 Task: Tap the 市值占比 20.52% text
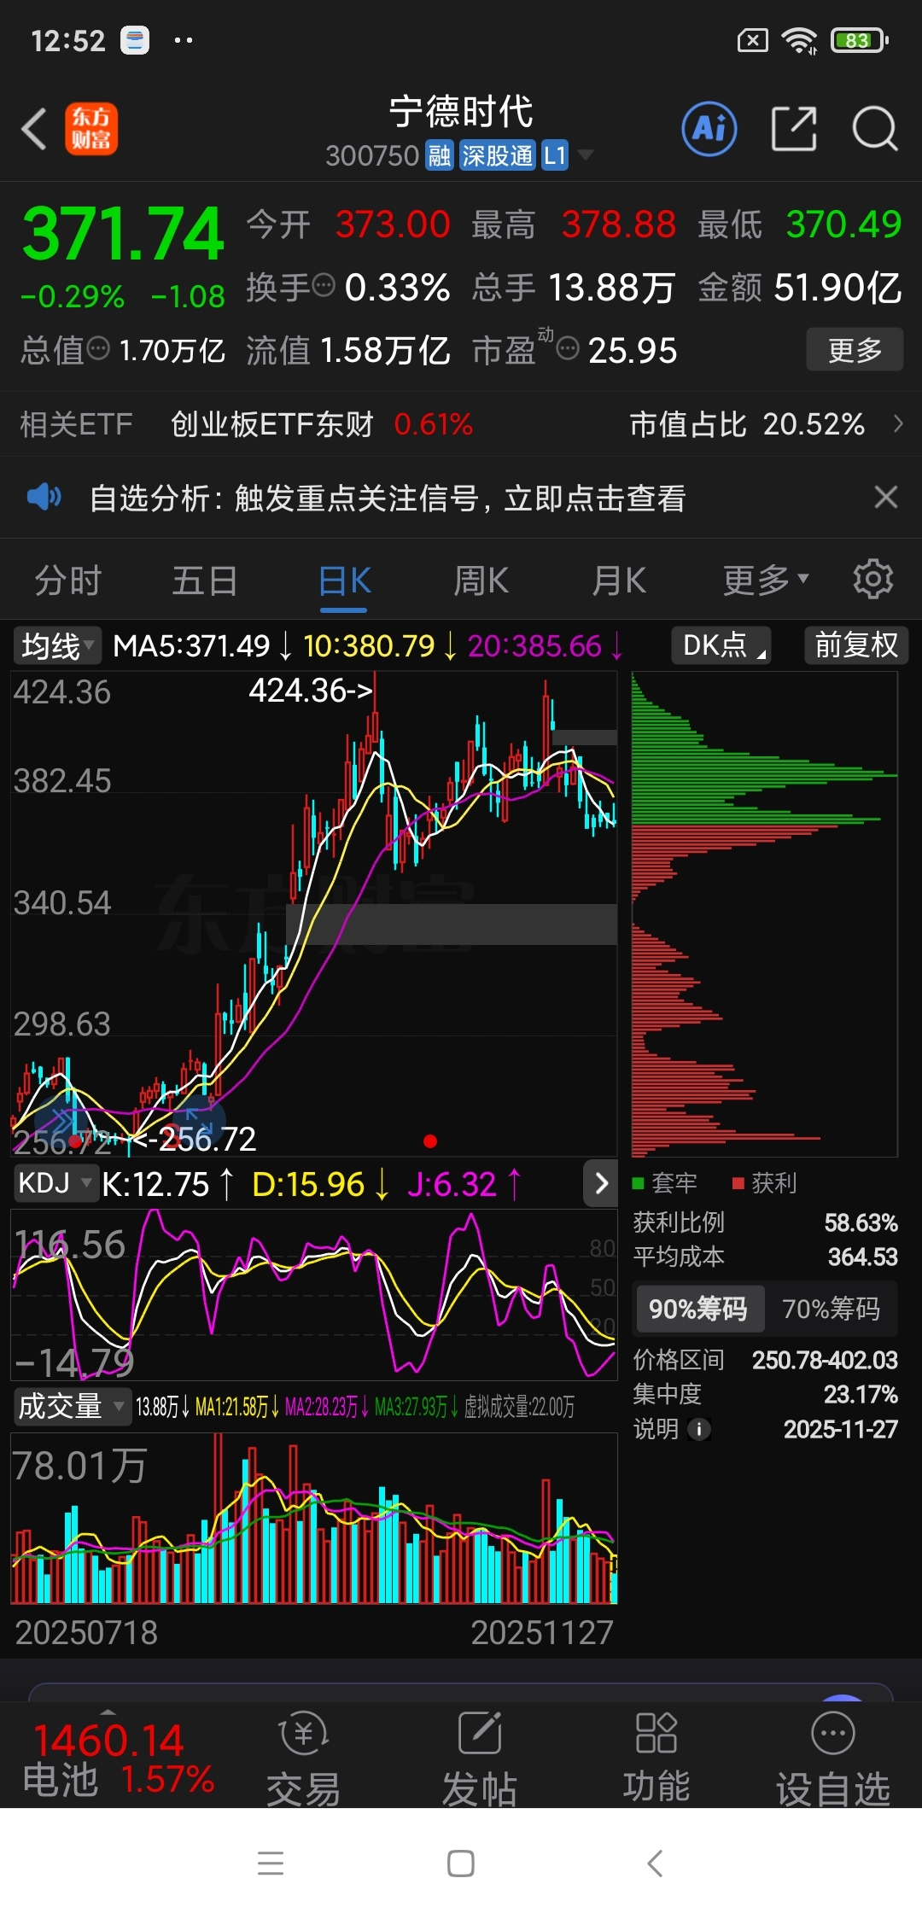[x=747, y=423]
